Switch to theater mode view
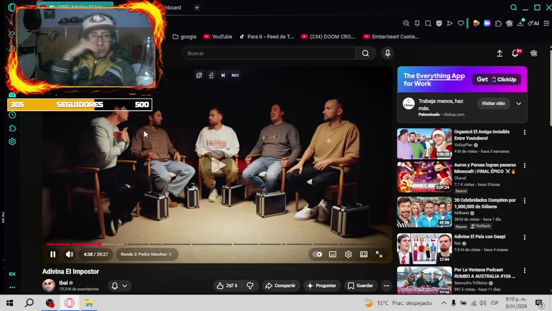The width and height of the screenshot is (552, 311). coord(364,254)
